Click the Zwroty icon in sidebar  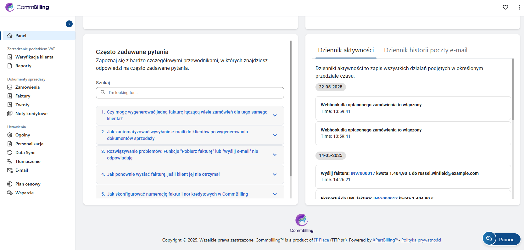pos(10,105)
